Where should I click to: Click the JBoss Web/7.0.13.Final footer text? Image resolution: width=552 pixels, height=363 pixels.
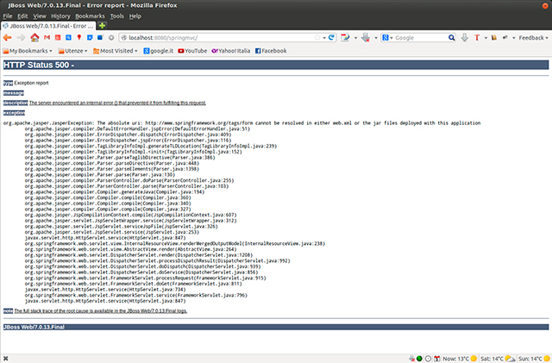(34, 327)
